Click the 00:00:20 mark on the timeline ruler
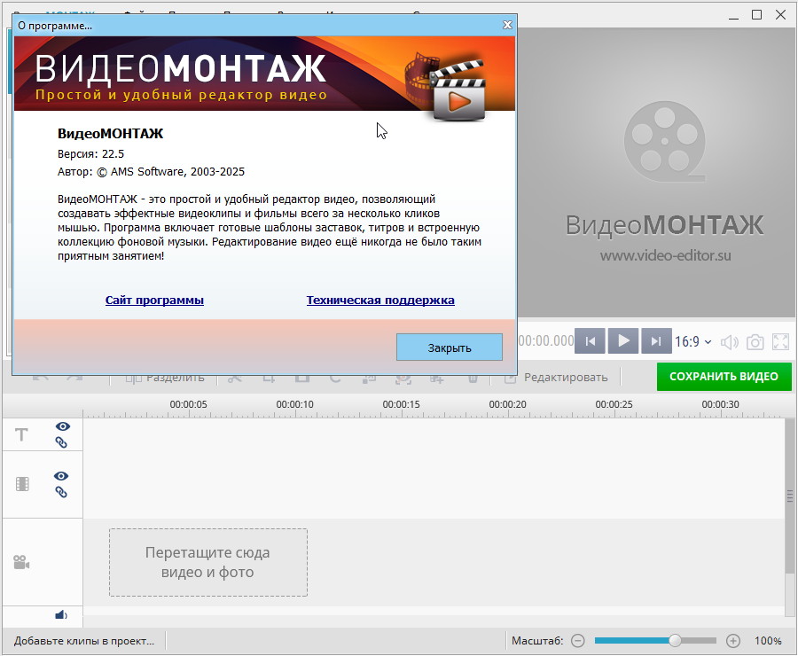798x656 pixels. coord(507,404)
